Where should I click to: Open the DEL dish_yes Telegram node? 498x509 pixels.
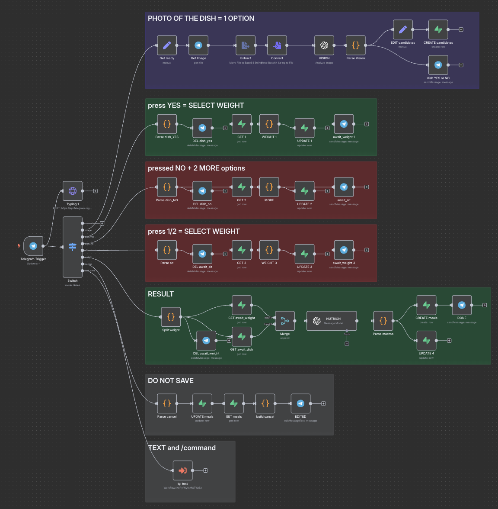point(202,128)
